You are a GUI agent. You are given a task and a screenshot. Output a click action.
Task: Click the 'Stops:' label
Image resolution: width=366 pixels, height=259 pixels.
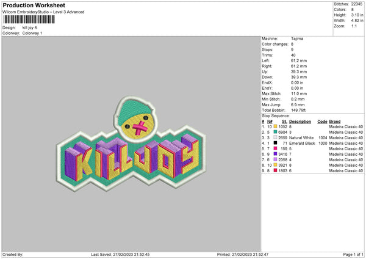pyautogui.click(x=268, y=49)
